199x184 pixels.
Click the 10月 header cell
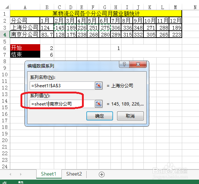coord(150,20)
